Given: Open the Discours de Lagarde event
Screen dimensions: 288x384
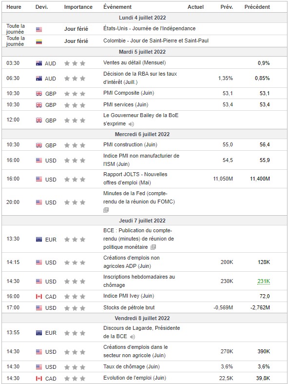Looking at the screenshot, I should tap(141, 332).
